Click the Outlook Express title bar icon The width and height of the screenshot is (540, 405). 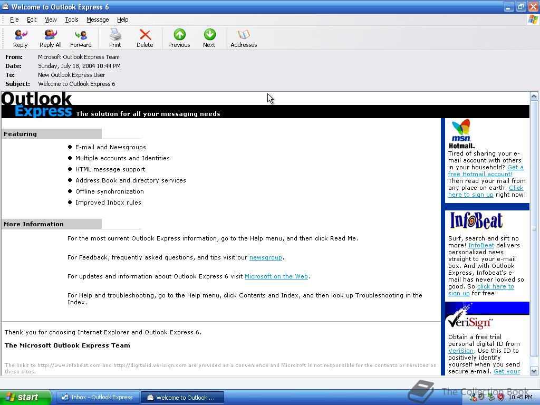coord(5,6)
